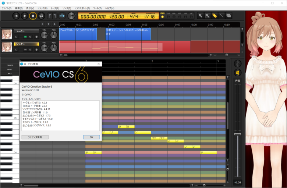Open the 編集(E) menu
287x188 pixels.
(19, 8)
